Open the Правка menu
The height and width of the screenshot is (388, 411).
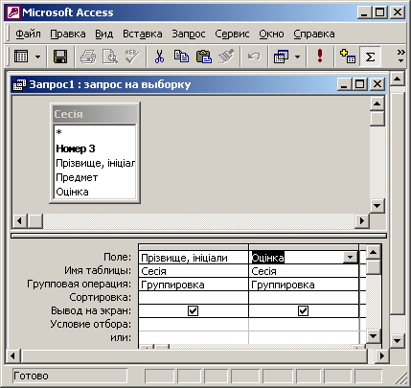68,34
